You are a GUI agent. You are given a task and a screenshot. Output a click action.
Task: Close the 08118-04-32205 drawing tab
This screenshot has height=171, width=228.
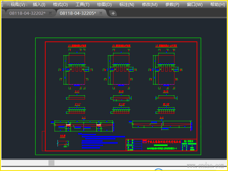coord(101,13)
